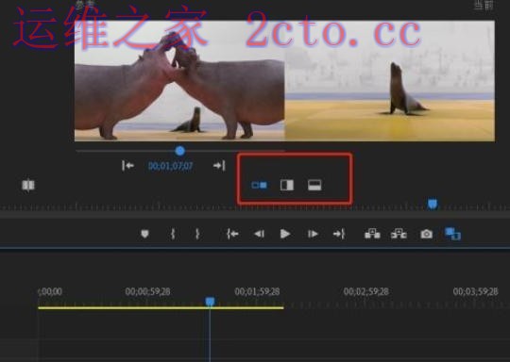Click the yellow work area bar

[x=161, y=307]
